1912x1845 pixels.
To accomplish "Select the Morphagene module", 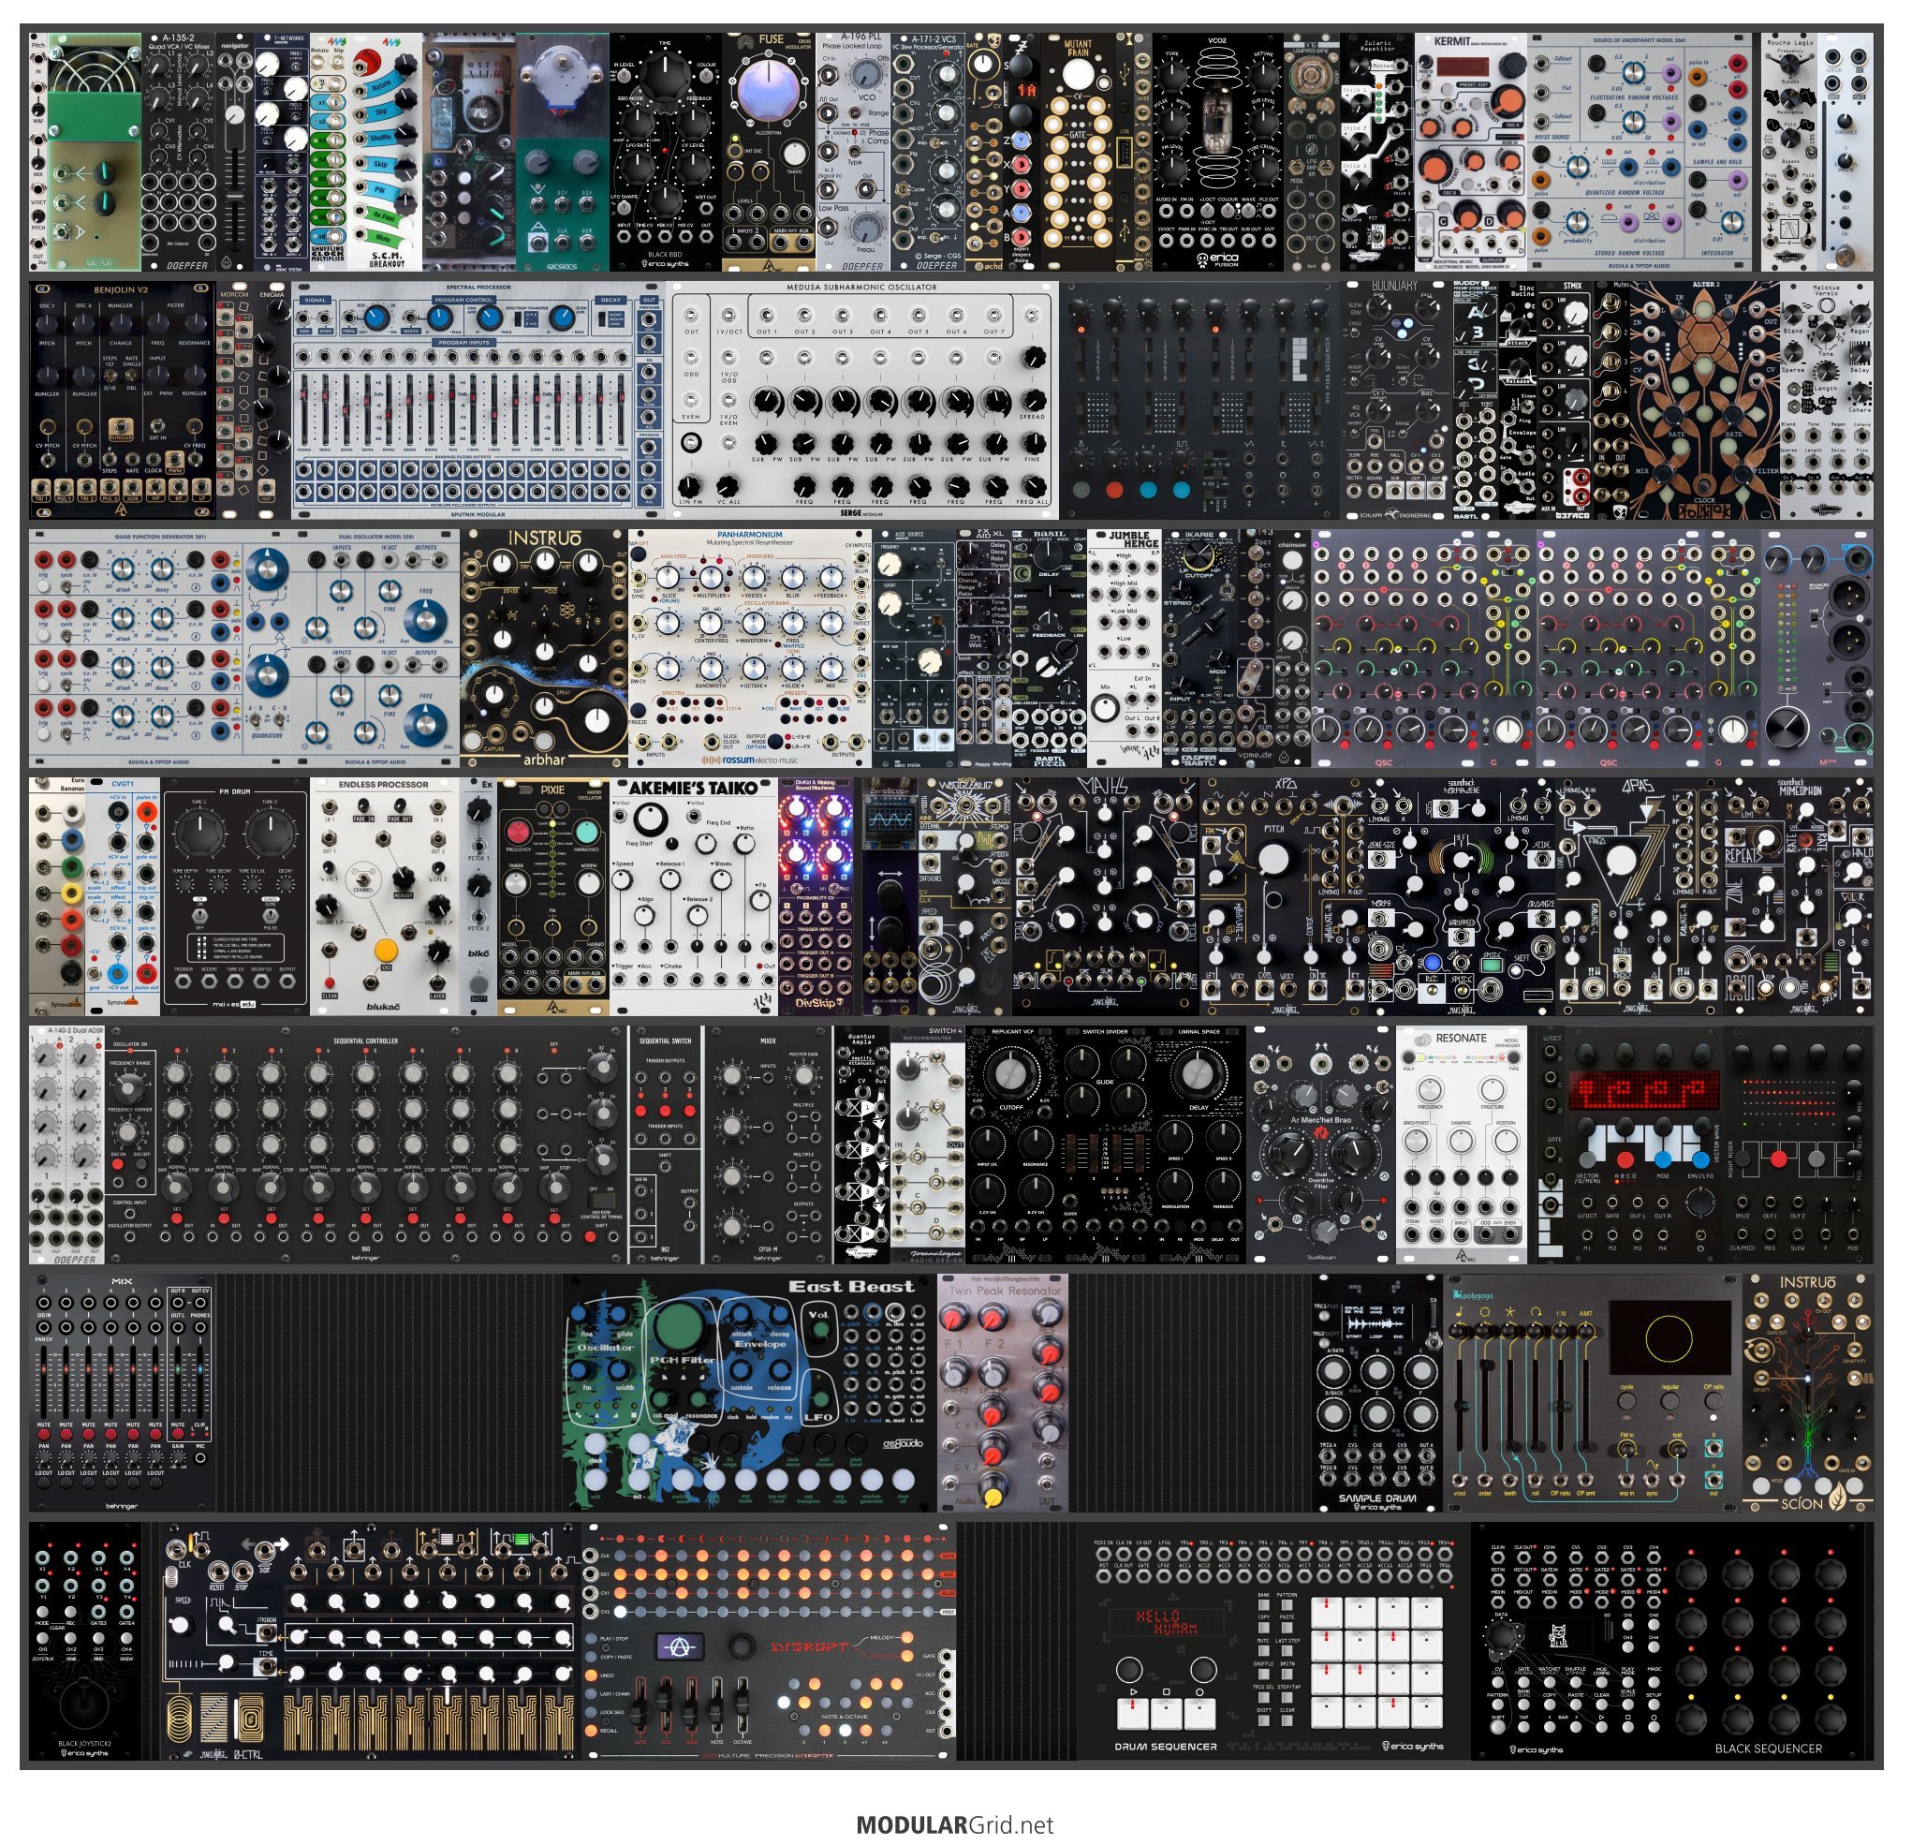I will tap(1461, 896).
